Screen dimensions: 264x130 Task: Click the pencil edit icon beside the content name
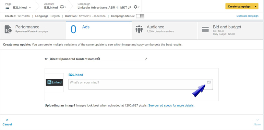(146, 59)
